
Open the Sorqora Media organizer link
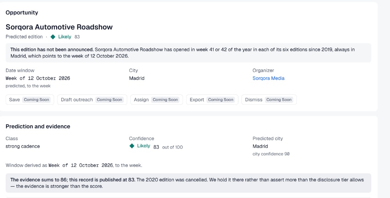pos(269,78)
